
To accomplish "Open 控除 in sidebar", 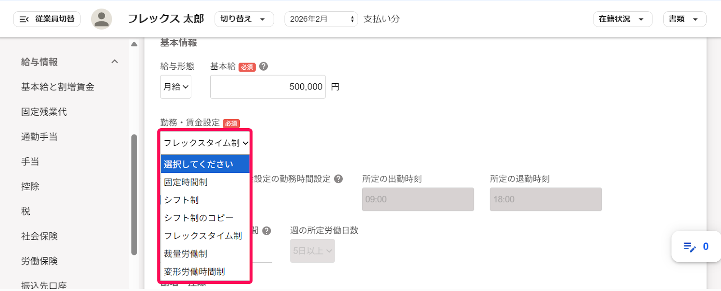I will [30, 186].
